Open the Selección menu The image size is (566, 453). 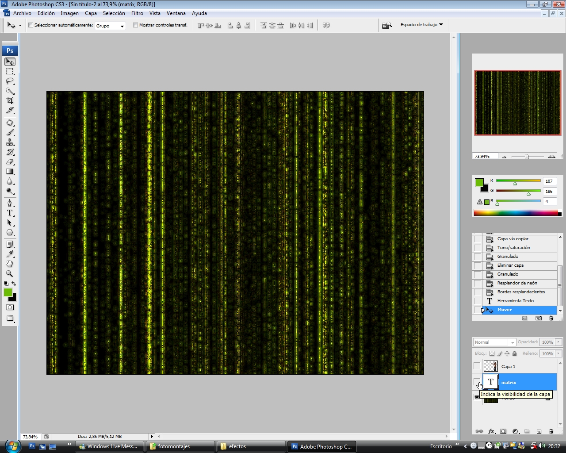pos(114,13)
